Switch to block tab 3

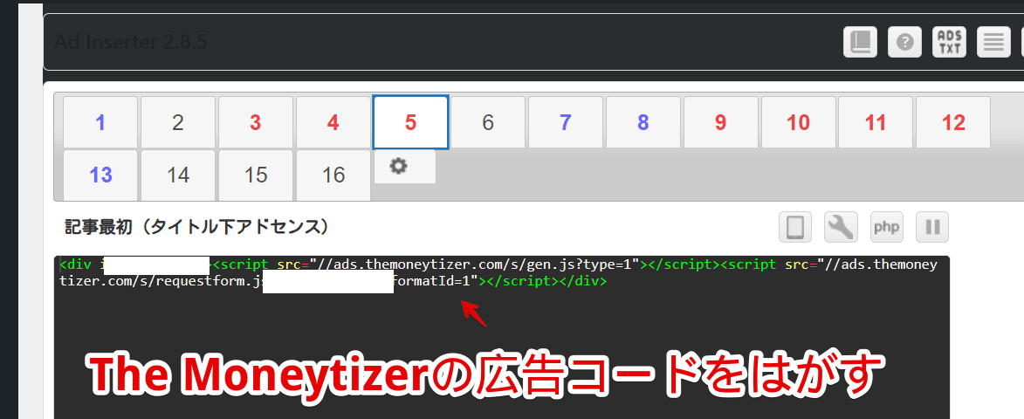256,122
